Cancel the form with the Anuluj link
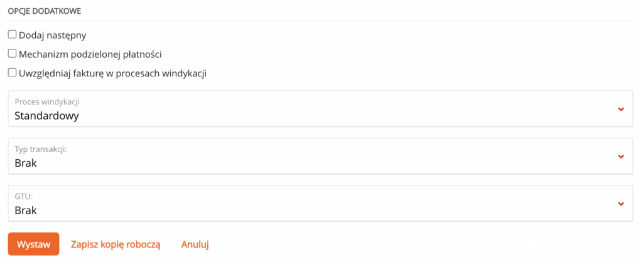Viewport: 643px width, 265px height. (x=195, y=244)
